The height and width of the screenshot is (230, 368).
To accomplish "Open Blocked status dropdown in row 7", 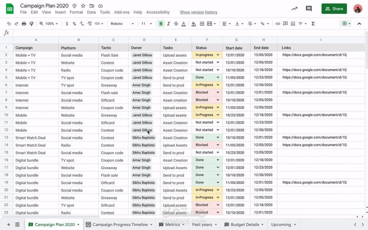I will (218, 92).
